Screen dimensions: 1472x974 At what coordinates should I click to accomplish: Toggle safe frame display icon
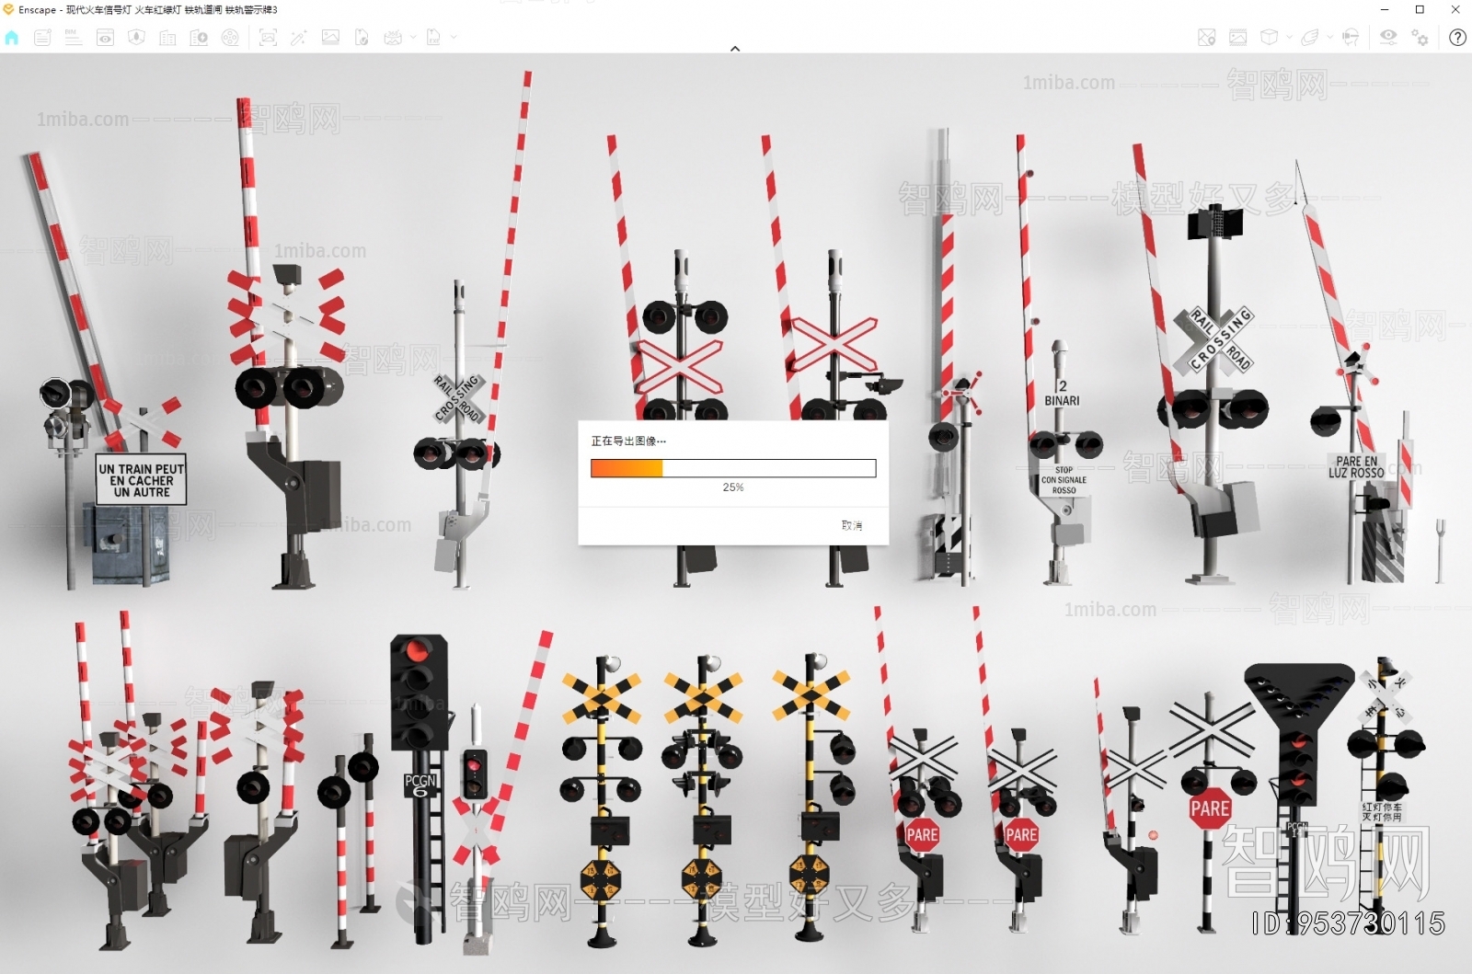(x=1238, y=38)
